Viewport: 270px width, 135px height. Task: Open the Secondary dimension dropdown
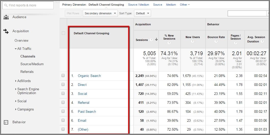point(100,13)
